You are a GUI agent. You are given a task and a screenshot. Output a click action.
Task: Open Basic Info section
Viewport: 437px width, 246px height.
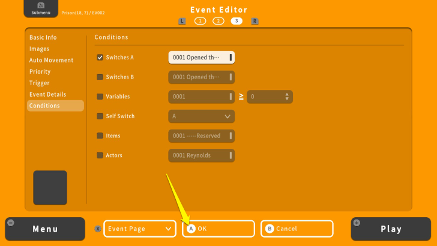(43, 37)
